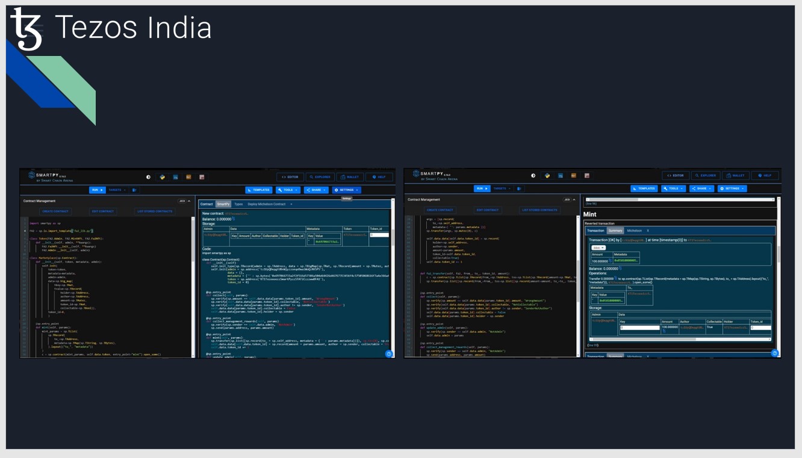Expand Share dropdown in left screenshot
This screenshot has width=802, height=458.
[x=316, y=190]
